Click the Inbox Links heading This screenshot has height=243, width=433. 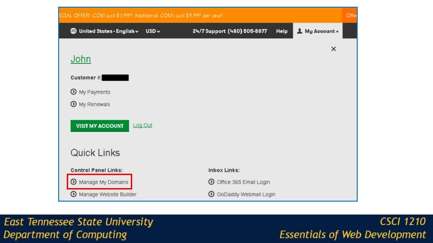[x=224, y=170]
